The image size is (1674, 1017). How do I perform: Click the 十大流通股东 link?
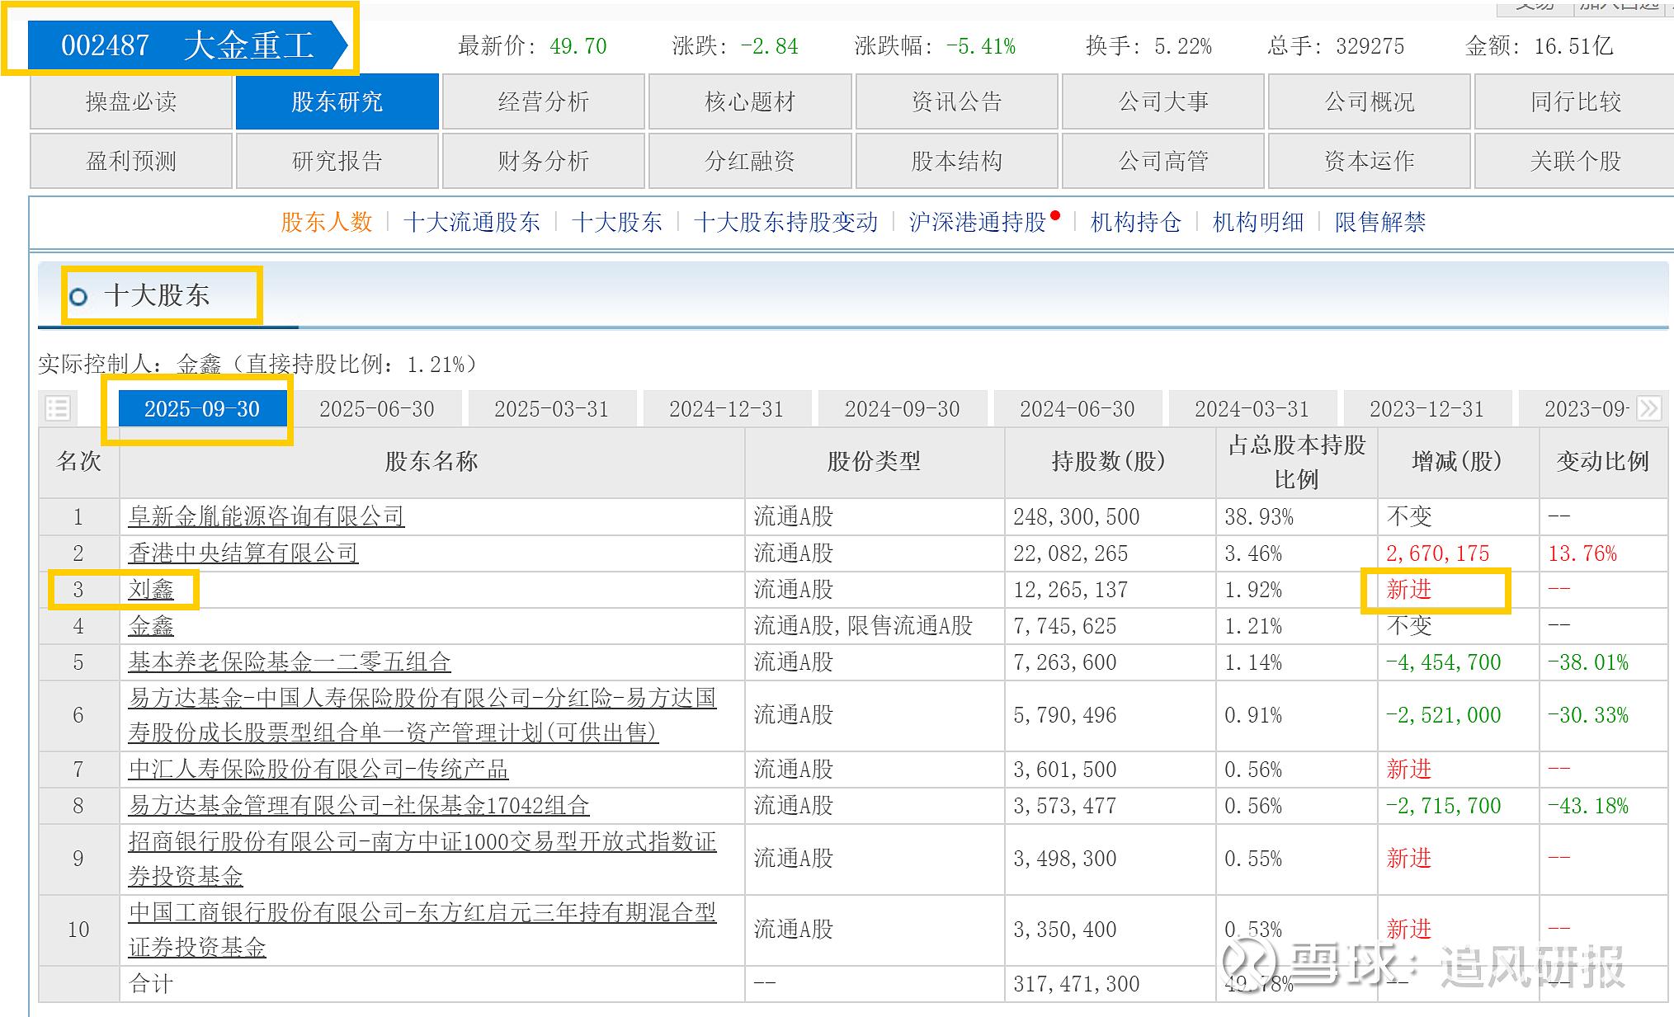click(471, 222)
